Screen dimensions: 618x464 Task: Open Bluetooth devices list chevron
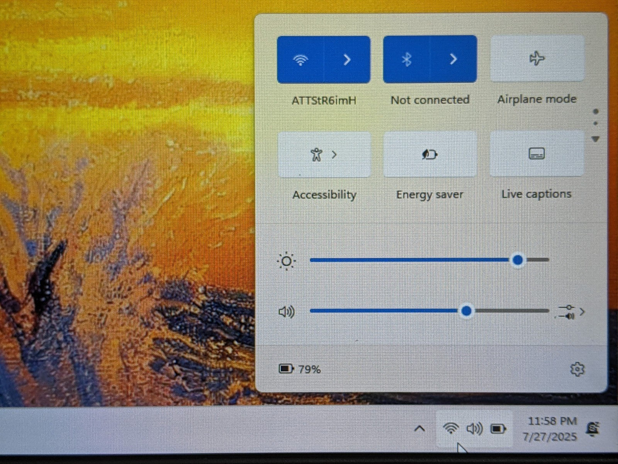(453, 59)
